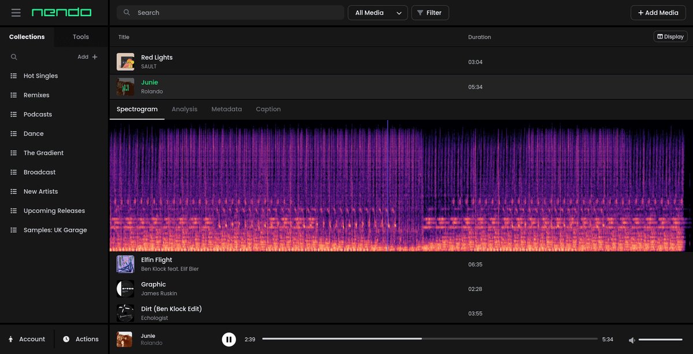Open Actions with the clock icon
The image size is (693, 354).
tap(81, 340)
